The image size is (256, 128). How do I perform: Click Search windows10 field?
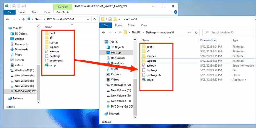click(229, 33)
